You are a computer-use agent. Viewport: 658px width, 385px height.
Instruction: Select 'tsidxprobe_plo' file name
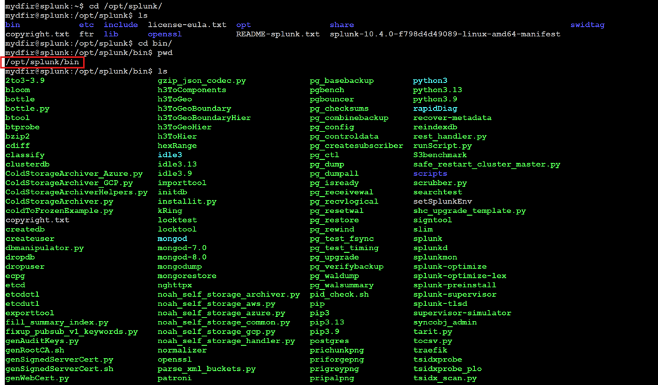(x=447, y=369)
